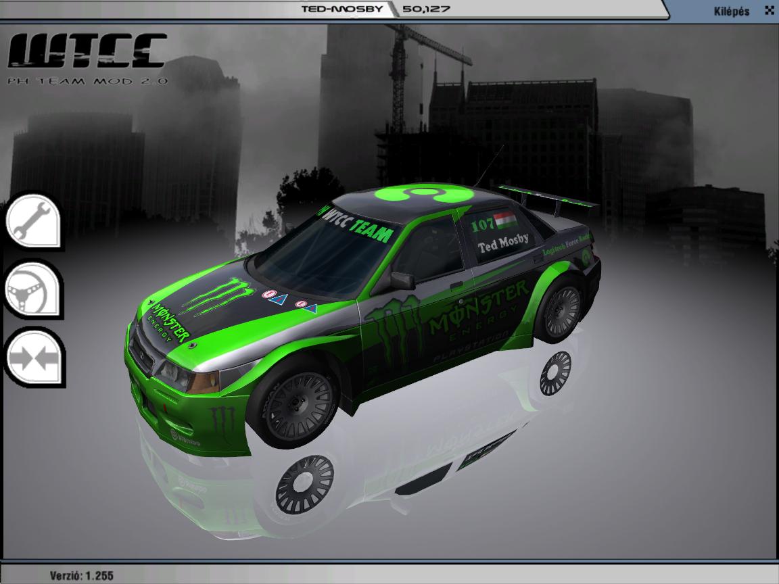Click the Kilépés exit button
Screen dimensions: 779x584
click(731, 11)
